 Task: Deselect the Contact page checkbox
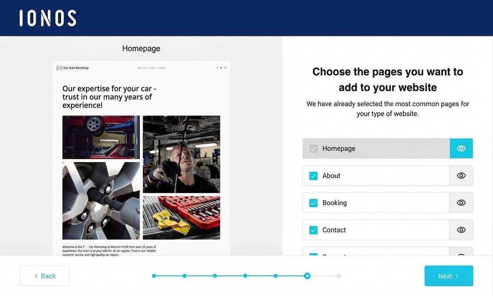313,230
